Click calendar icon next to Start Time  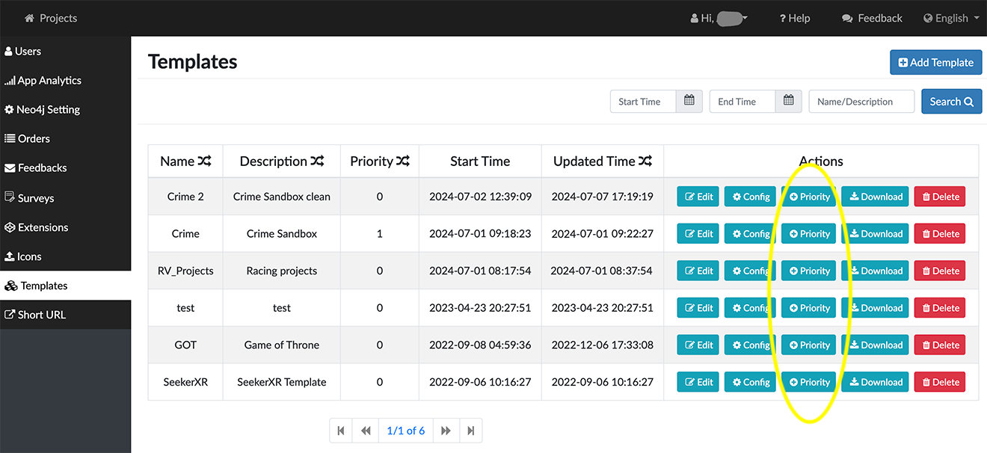pos(689,101)
